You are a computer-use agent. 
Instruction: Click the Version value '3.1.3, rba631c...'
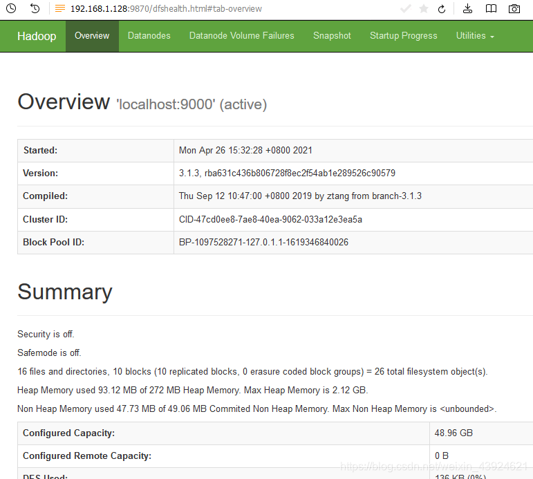pyautogui.click(x=287, y=173)
